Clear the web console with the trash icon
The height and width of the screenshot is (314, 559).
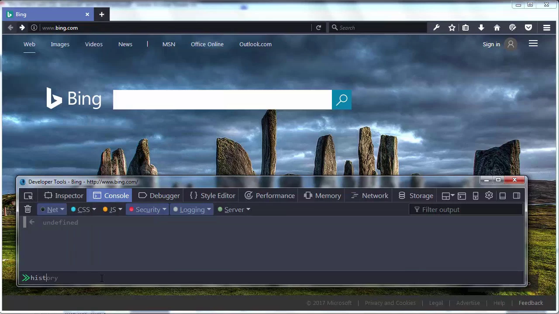28,209
